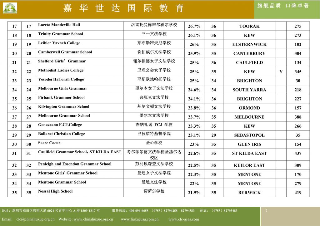Image resolution: width=320 pixels, height=226 pixels.
Task: Click the Y marker in Methodist Ladies College row
Action: [x=281, y=72]
